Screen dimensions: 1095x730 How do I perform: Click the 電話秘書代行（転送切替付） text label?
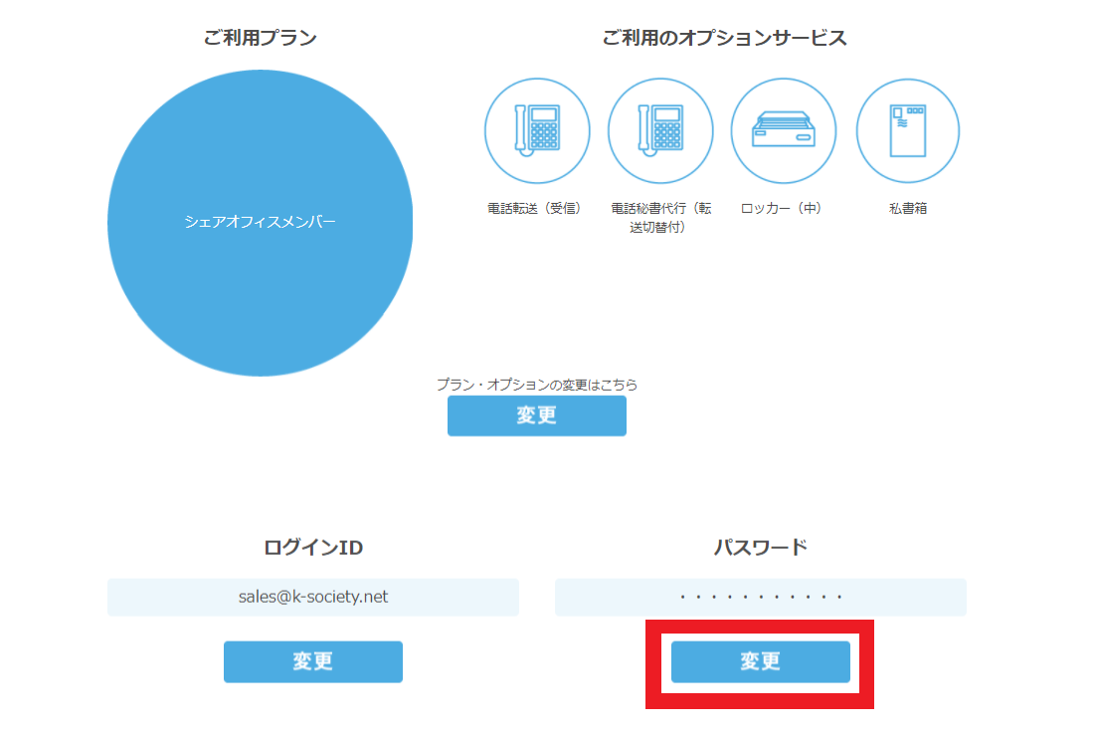660,218
